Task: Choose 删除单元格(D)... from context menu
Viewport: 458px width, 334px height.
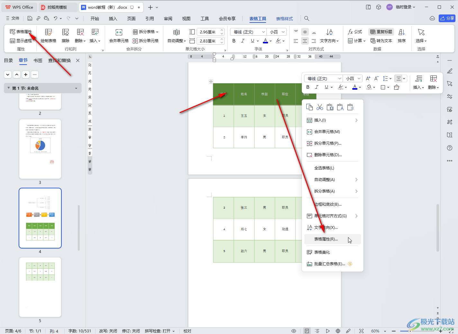Action: [x=333, y=155]
